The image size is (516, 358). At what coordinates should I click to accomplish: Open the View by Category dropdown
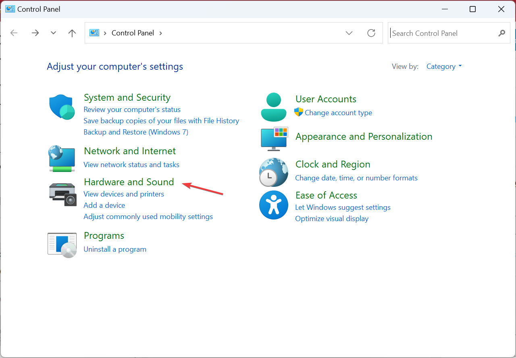pos(444,66)
